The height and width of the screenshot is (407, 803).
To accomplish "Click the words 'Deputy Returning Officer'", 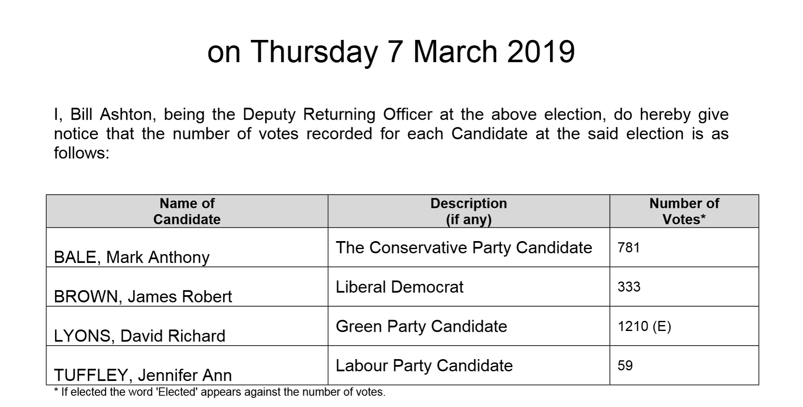I will 337,115.
